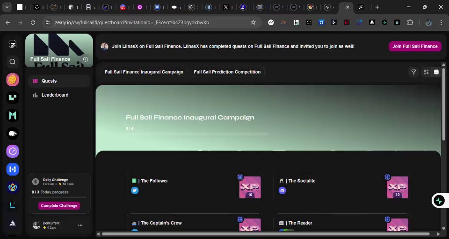The height and width of the screenshot is (239, 449).
Task: Open the Quests section
Action: [x=59, y=81]
